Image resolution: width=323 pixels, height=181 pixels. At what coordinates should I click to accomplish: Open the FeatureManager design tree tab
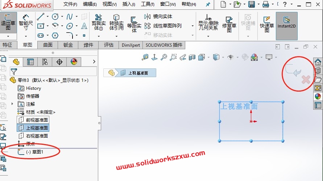[x=16, y=62]
